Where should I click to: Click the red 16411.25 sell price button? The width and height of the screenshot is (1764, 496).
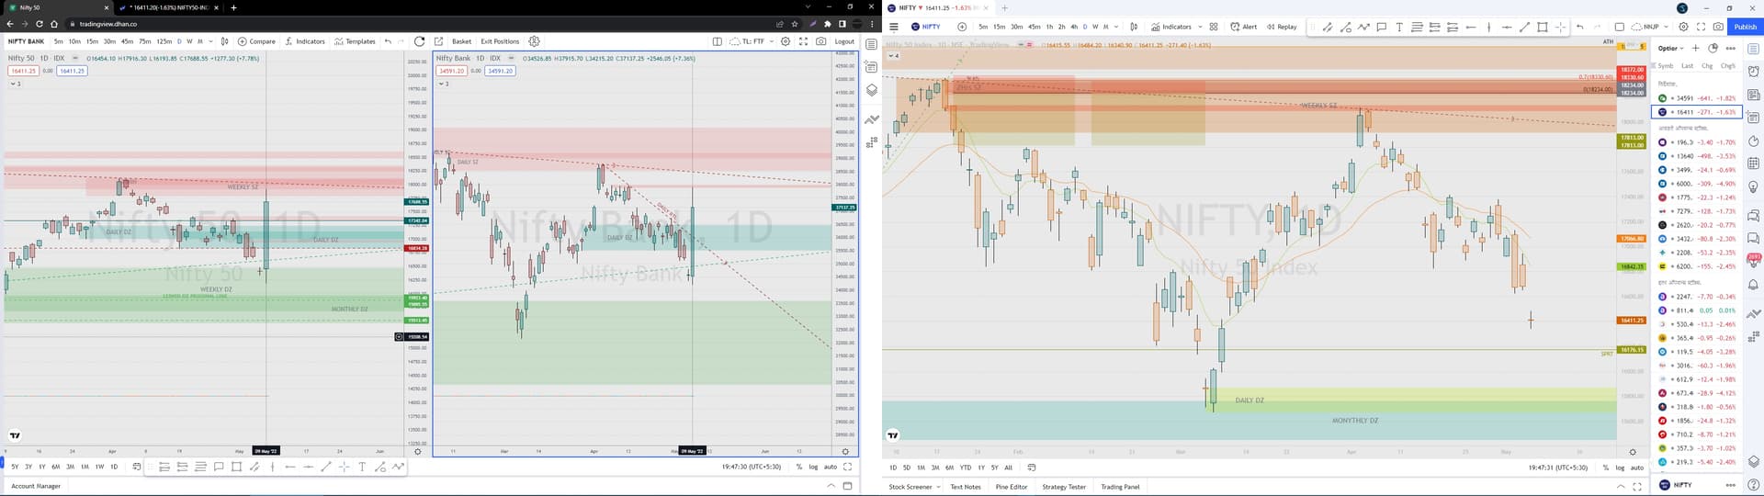tap(23, 71)
